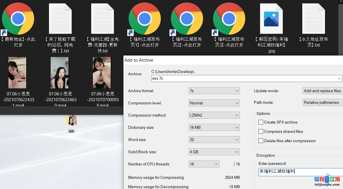Open the 福利江湖发布页1 Chrome shortcut

[x=145, y=19]
